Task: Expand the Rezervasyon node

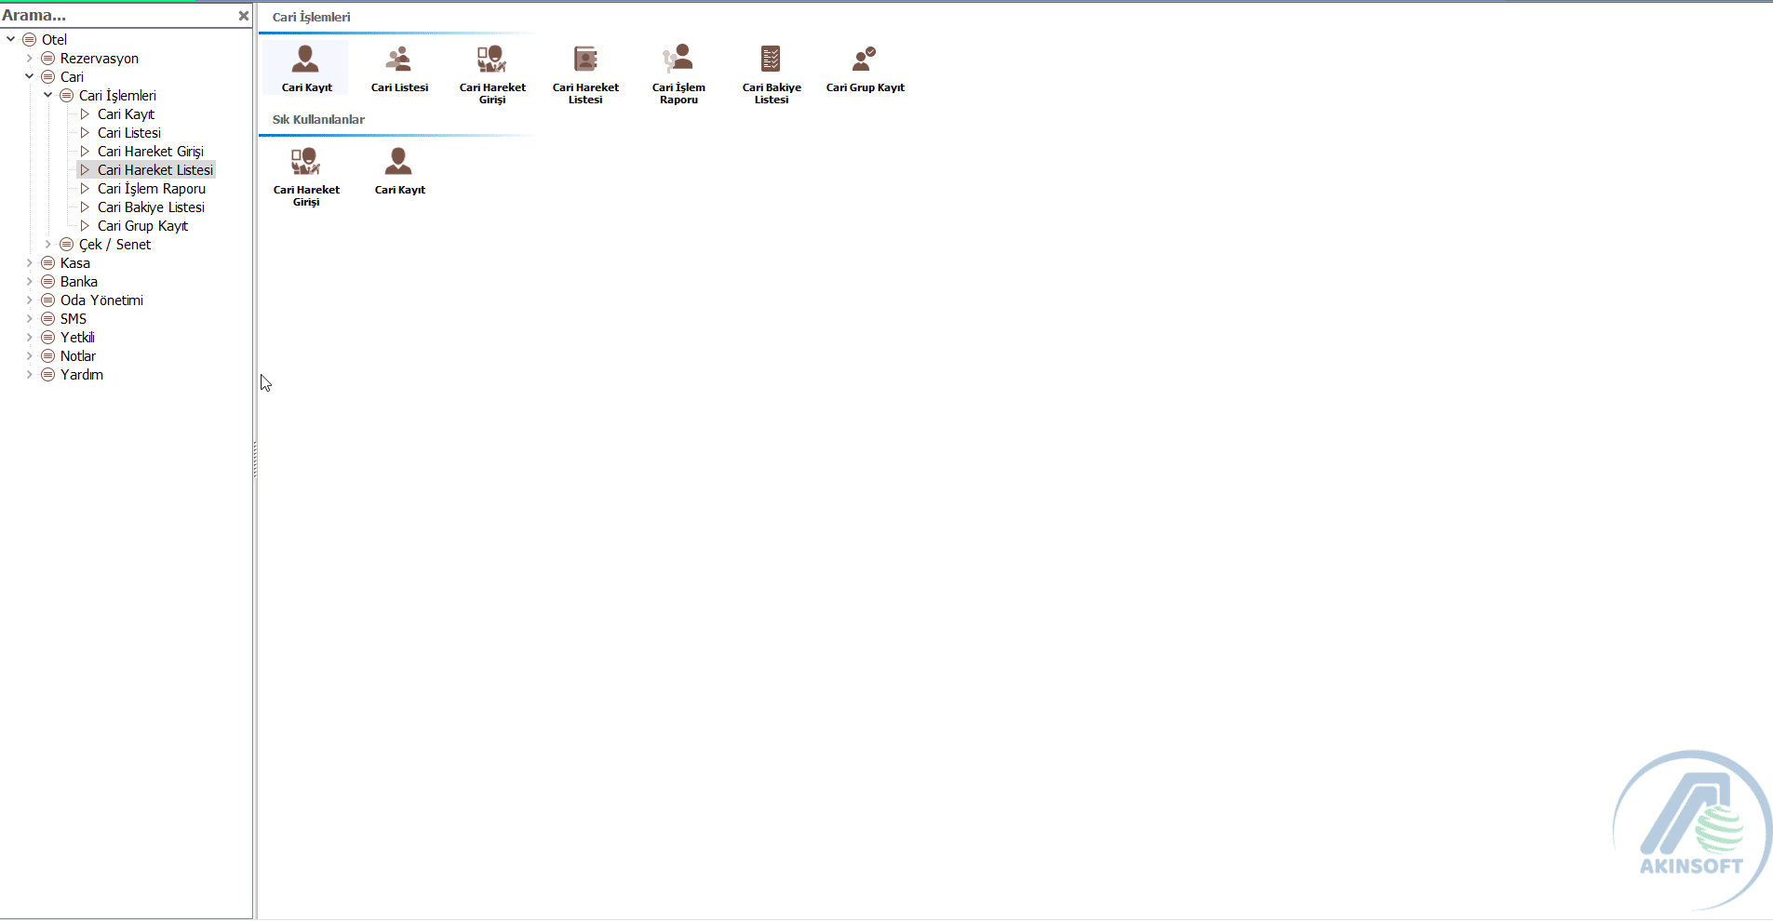Action: coord(30,58)
